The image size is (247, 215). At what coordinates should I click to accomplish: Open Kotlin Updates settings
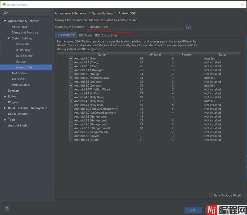click(18, 114)
